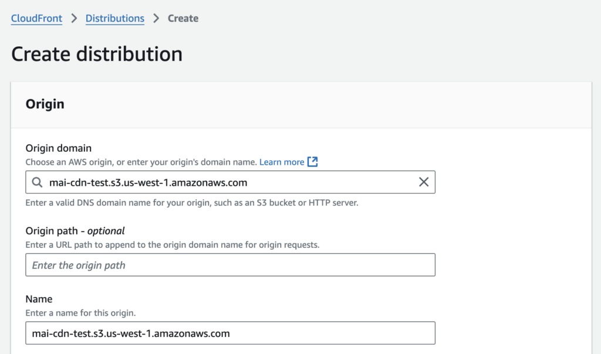Click the search magnifier icon in Origin domain
This screenshot has height=354, width=601.
click(x=38, y=182)
